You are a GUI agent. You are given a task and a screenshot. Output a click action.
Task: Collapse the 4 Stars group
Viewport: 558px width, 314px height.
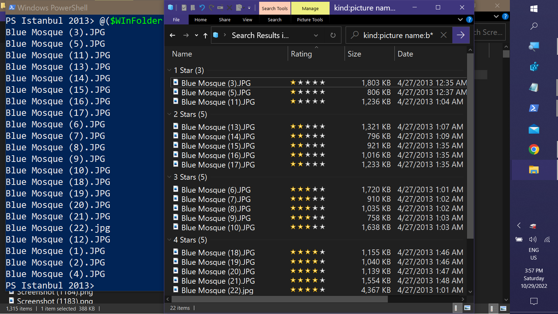pyautogui.click(x=169, y=240)
